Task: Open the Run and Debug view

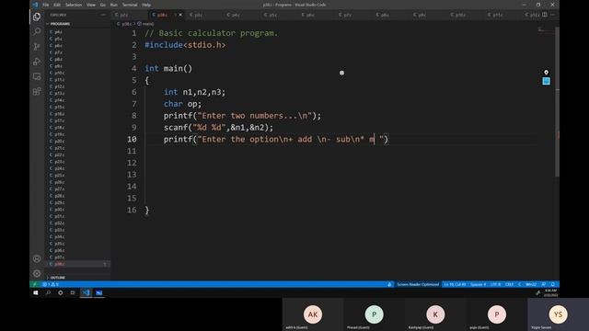Action: point(37,62)
